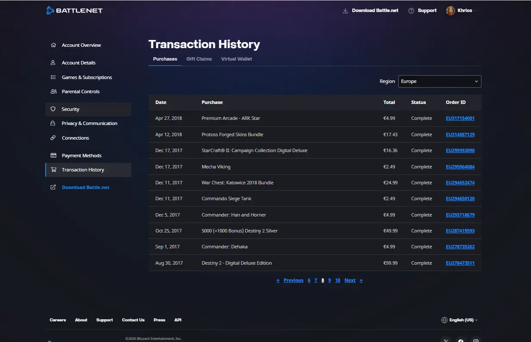Click the Account Details person icon
The image size is (531, 342).
pos(53,63)
